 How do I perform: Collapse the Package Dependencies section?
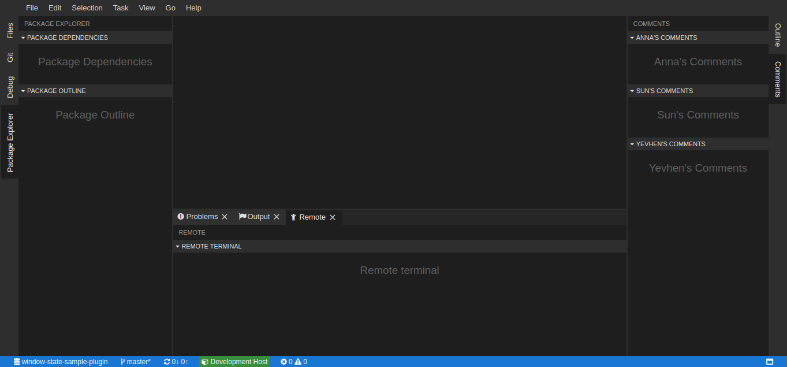[23, 38]
